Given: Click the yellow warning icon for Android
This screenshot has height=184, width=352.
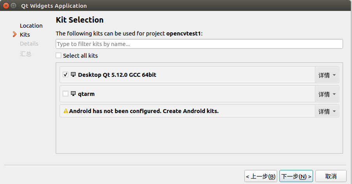Looking at the screenshot, I should tap(66, 111).
